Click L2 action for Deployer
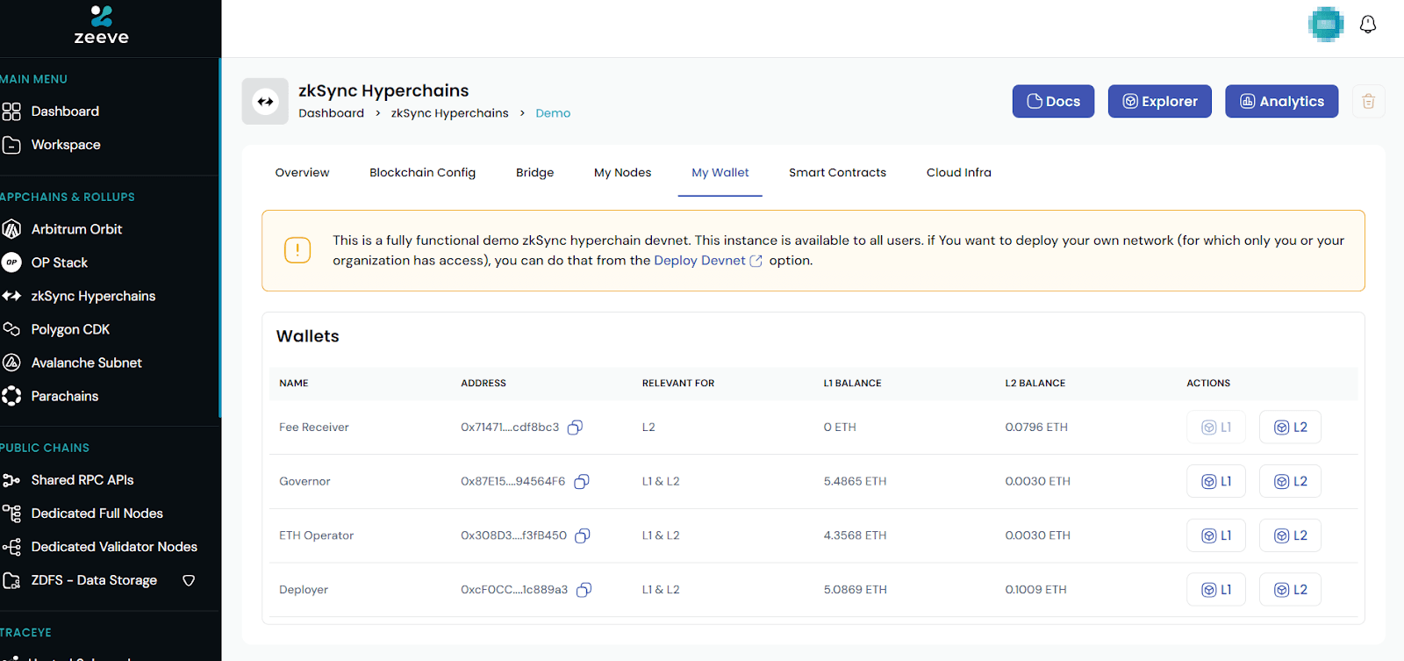1404x661 pixels. 1290,590
